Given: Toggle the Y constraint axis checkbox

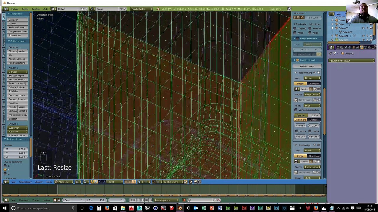Looking at the screenshot, I should 5,170.
